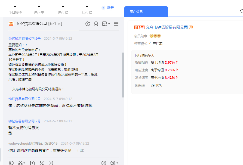Image resolution: width=243 pixels, height=165 pixels.
Task: Click the refresh clock icon in chat header
Action: pyautogui.click(x=88, y=24)
